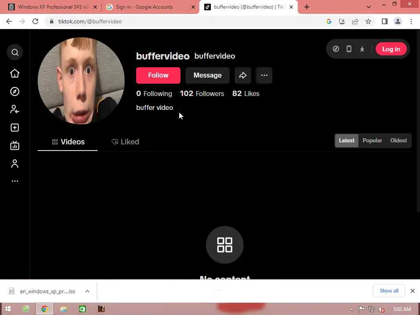Click the install app icon in address bar
Image resolution: width=420 pixels, height=315 pixels.
point(342,21)
